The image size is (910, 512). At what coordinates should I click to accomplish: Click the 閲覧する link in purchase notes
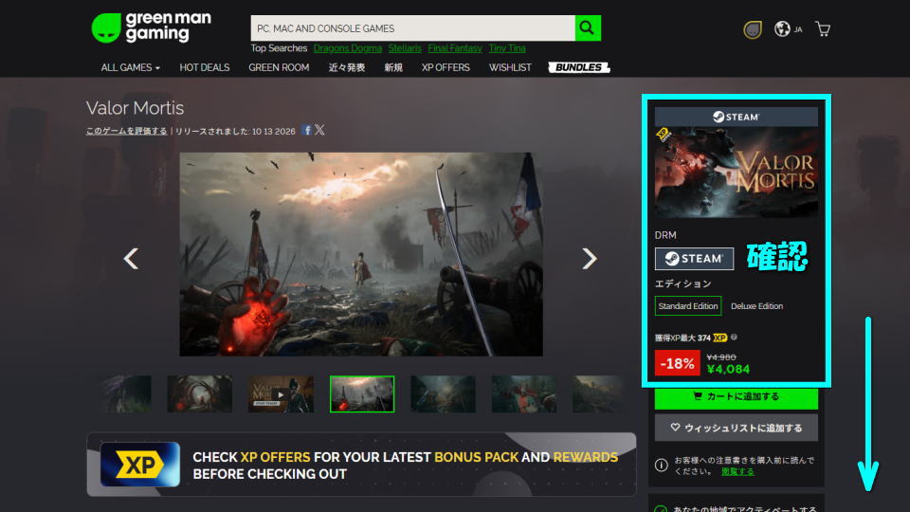point(737,471)
